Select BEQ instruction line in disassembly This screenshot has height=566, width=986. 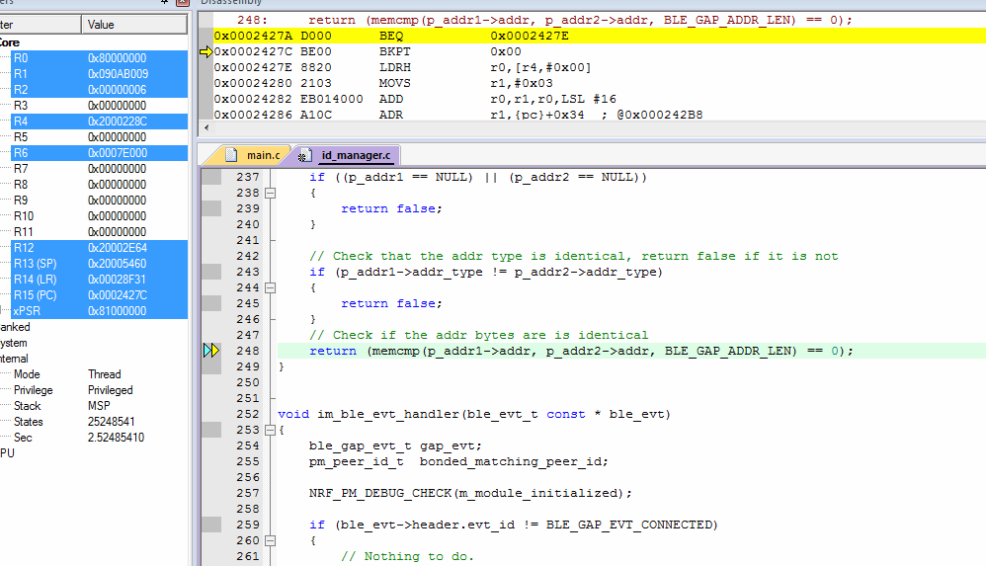tap(600, 36)
